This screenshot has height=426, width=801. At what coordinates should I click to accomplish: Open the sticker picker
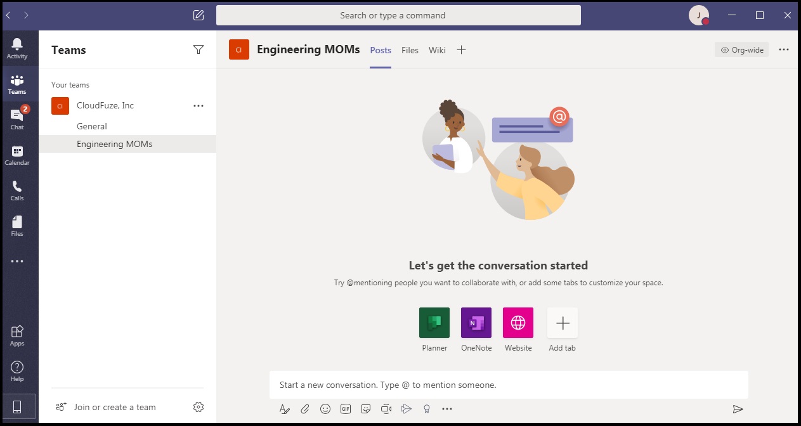366,409
